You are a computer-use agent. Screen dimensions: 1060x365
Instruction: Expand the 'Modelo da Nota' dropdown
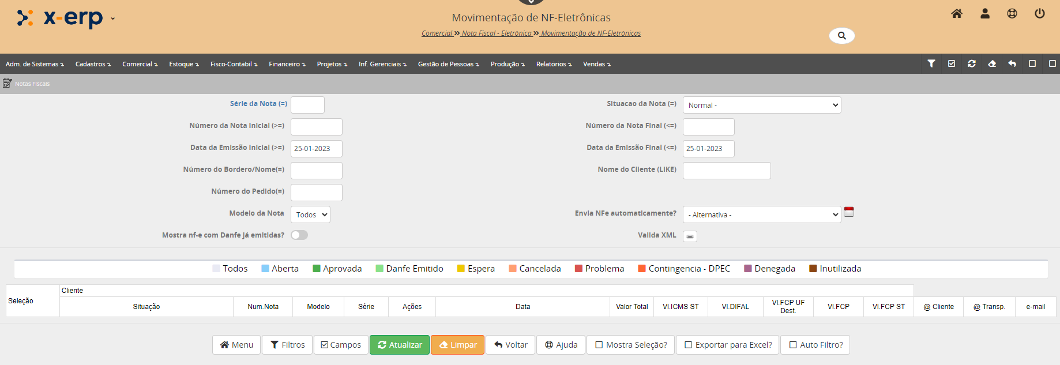point(310,215)
